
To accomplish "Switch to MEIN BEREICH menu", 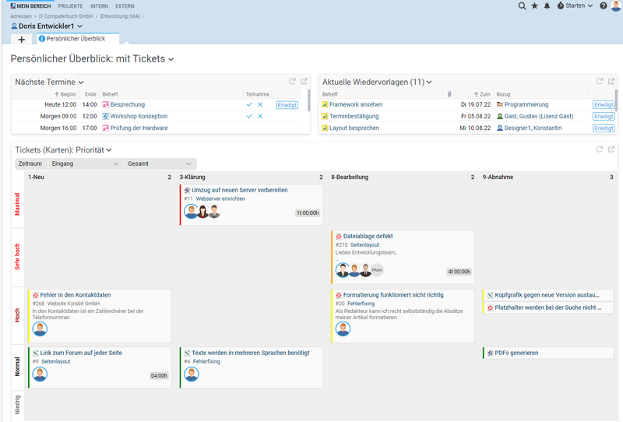I will point(30,6).
